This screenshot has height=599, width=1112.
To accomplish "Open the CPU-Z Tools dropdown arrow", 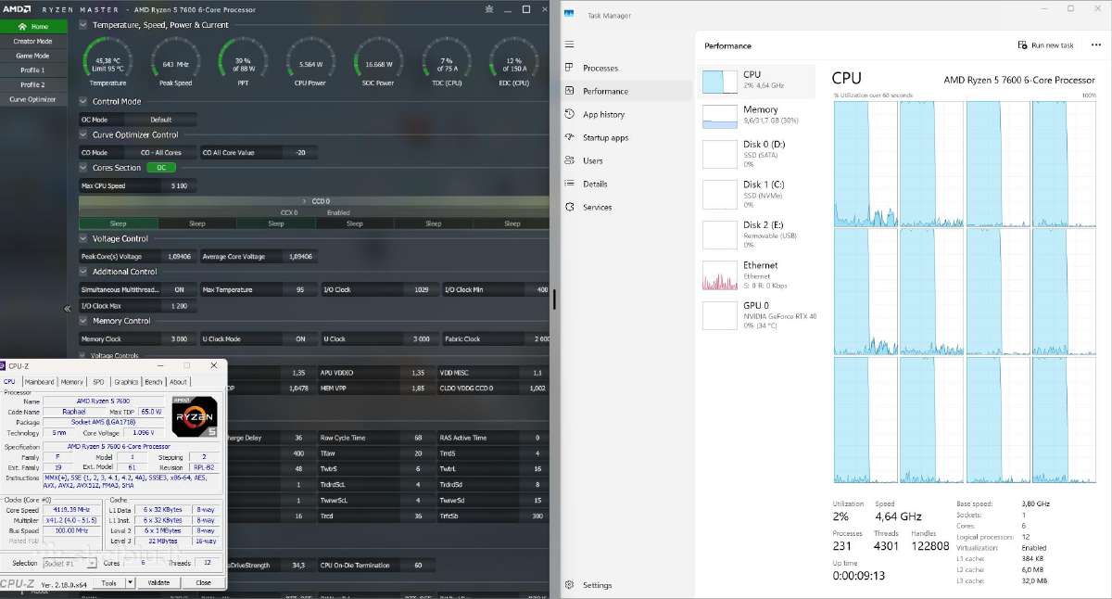I will [130, 583].
